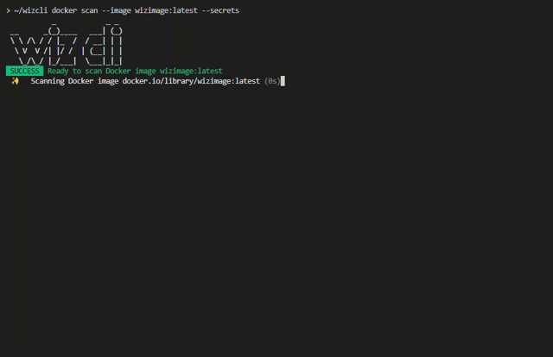Click the prompt arrow before ~/wizcli
Screen dimensions: 553x357
[x=8, y=11]
